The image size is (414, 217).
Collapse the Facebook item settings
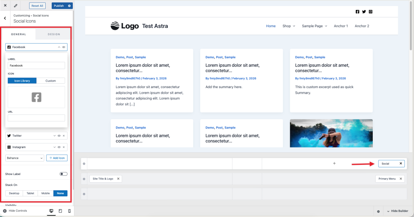tap(59, 47)
